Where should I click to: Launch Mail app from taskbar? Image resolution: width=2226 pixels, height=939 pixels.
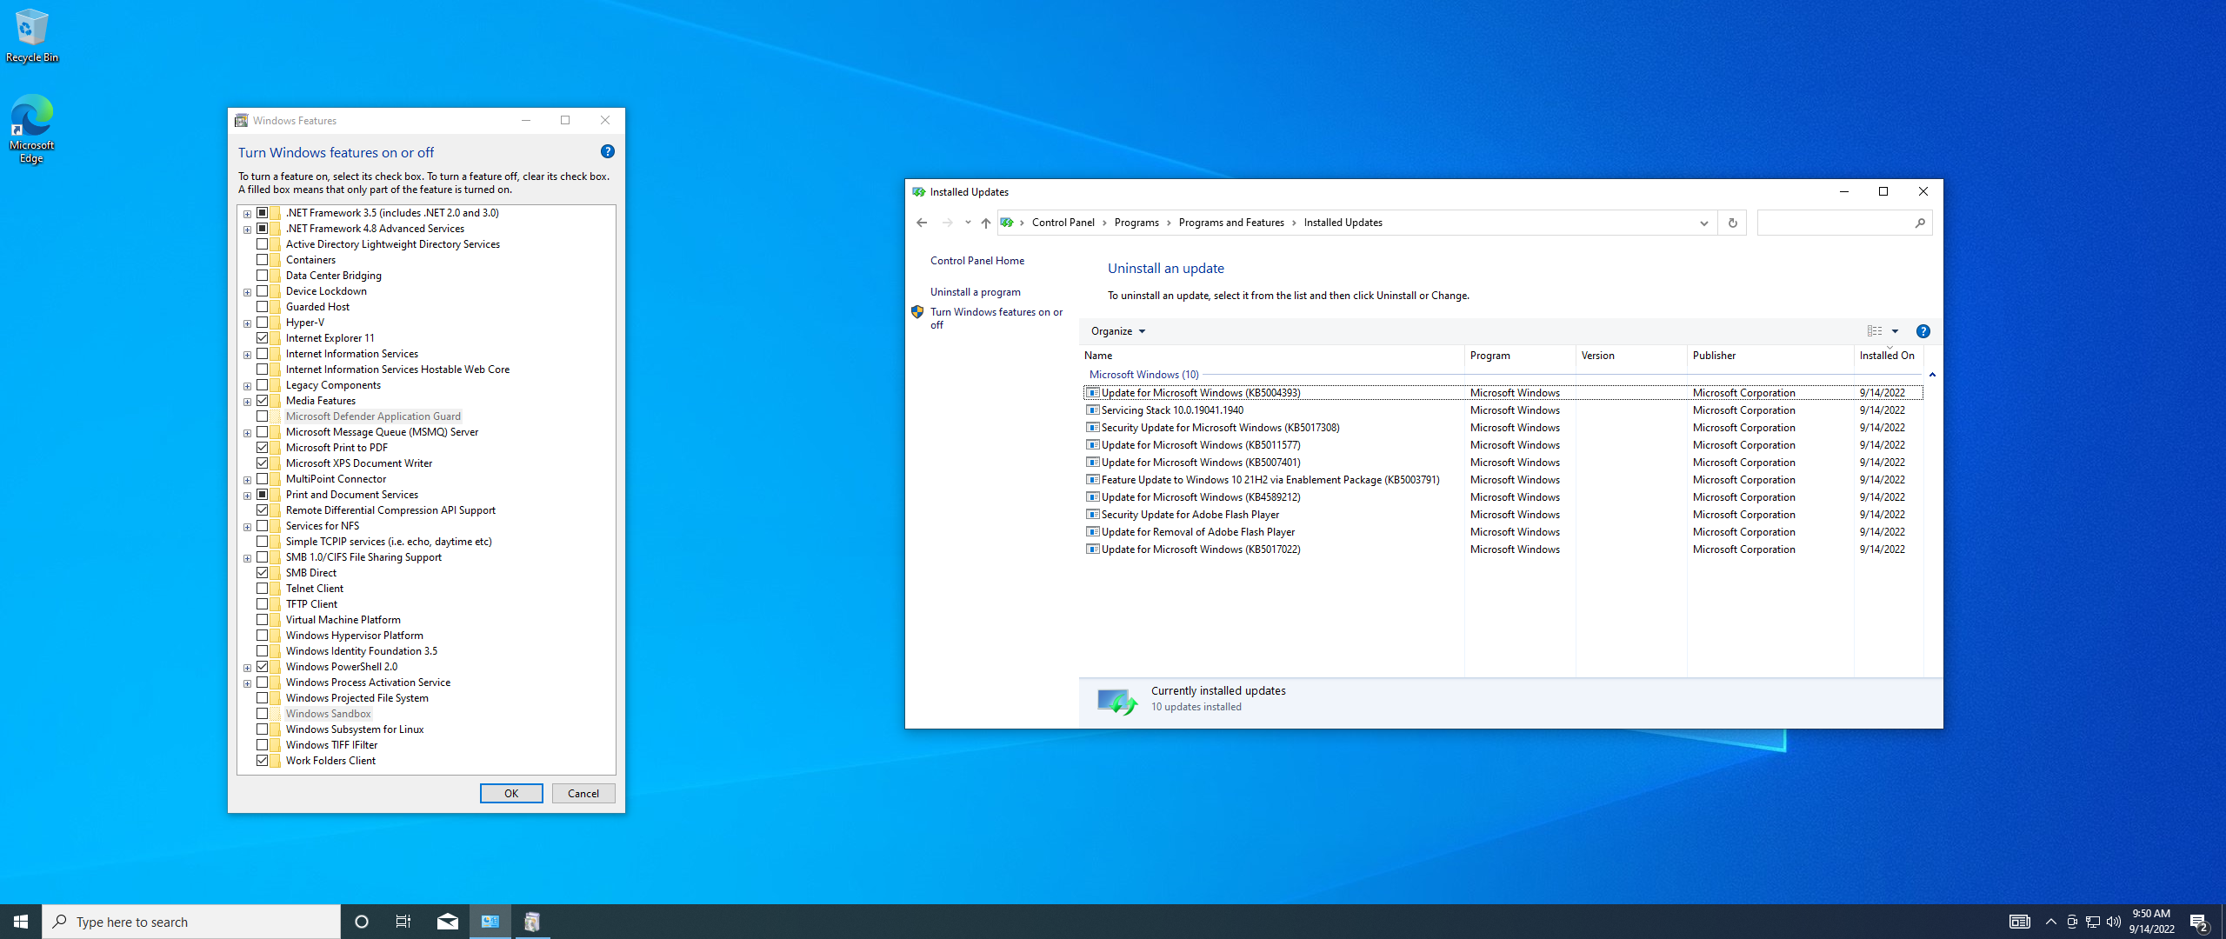pyautogui.click(x=448, y=922)
